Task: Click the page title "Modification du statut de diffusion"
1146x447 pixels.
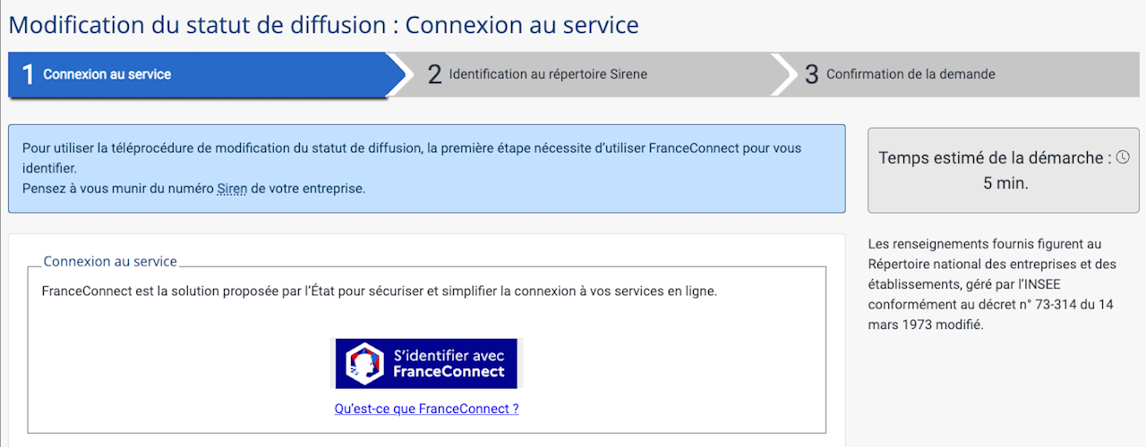Action: [x=196, y=24]
